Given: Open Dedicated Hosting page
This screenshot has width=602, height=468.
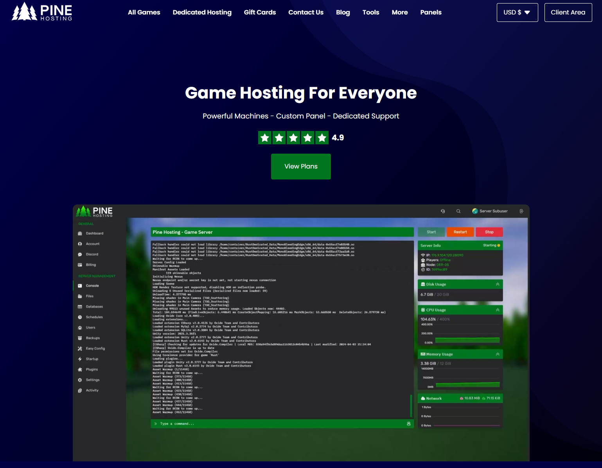Looking at the screenshot, I should point(202,13).
